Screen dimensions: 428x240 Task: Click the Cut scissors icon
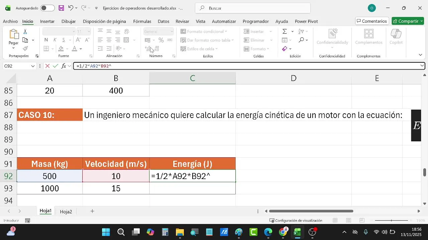(25, 32)
